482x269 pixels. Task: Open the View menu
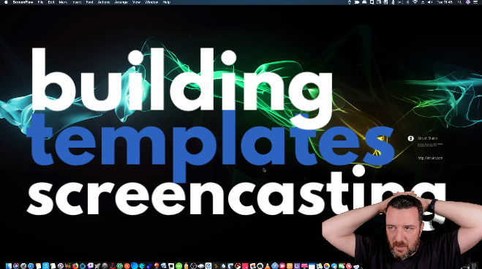[136, 2]
